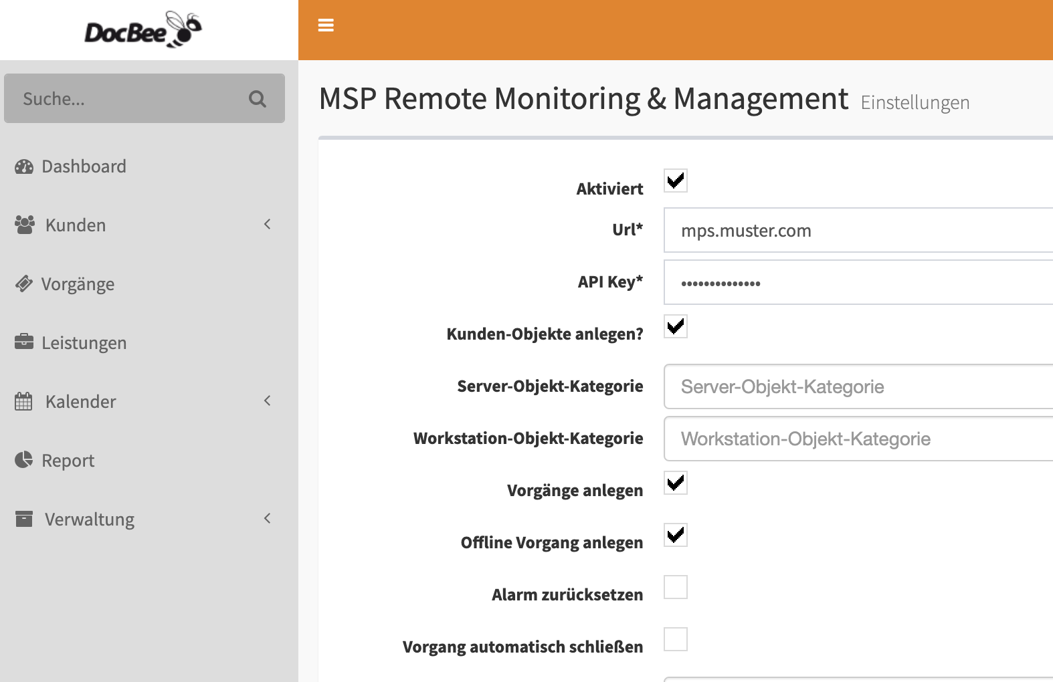1053x682 pixels.
Task: Click the Aktiviert label
Action: (x=609, y=189)
